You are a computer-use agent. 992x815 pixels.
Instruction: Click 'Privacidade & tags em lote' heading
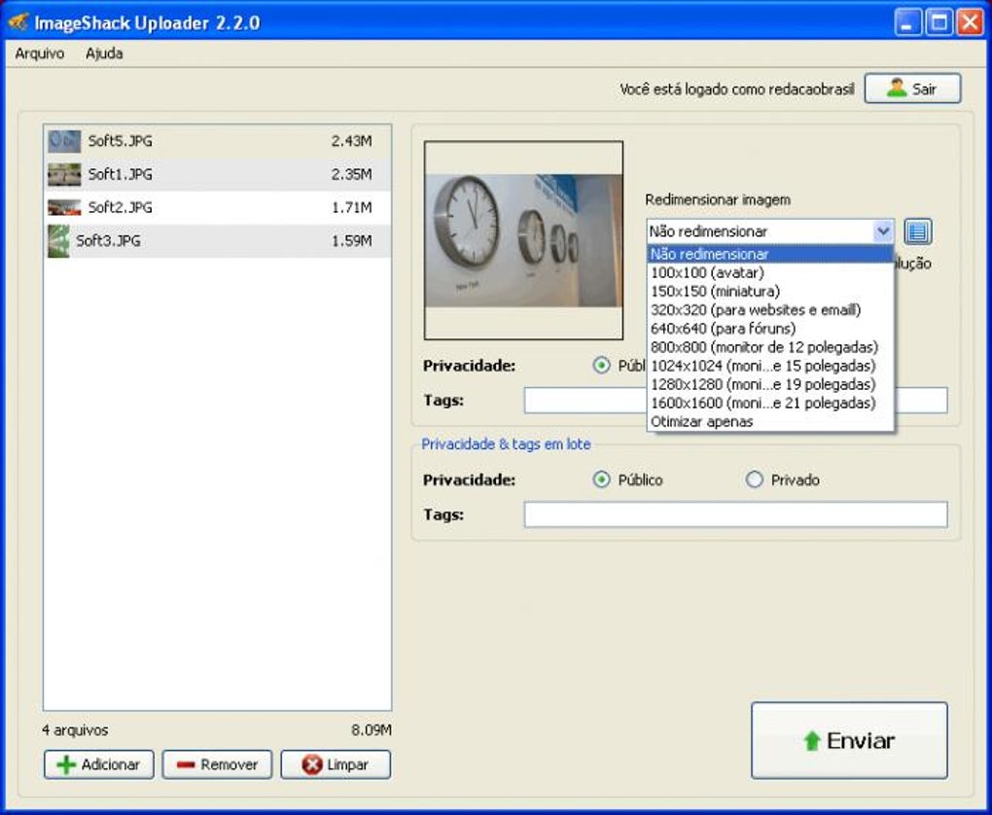pyautogui.click(x=506, y=444)
